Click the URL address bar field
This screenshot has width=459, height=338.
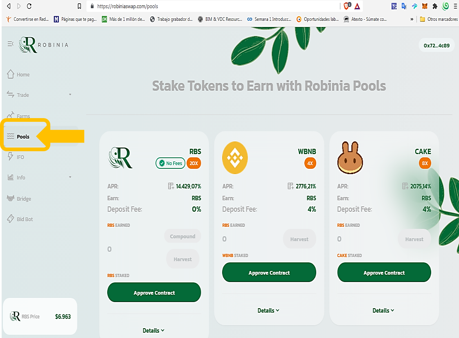tap(214, 6)
